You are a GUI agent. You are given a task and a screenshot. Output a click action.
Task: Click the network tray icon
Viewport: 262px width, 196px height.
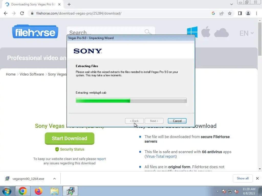(230, 191)
